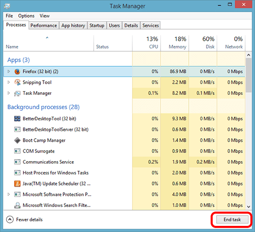Click the COM Surrogate process icon

tap(17, 151)
